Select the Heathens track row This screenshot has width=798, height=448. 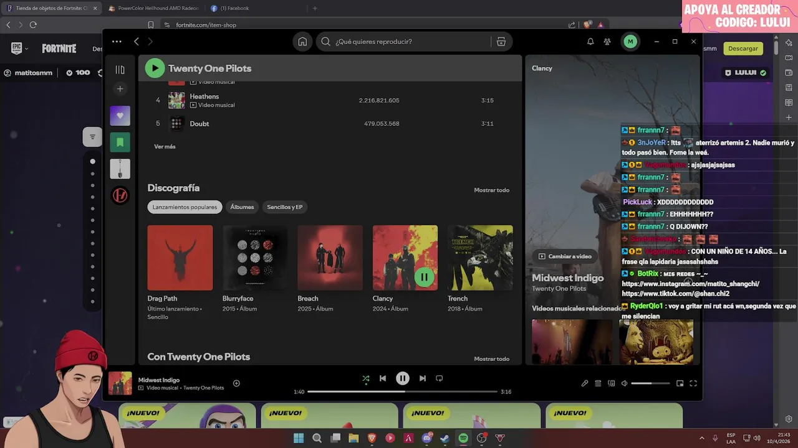pyautogui.click(x=330, y=100)
